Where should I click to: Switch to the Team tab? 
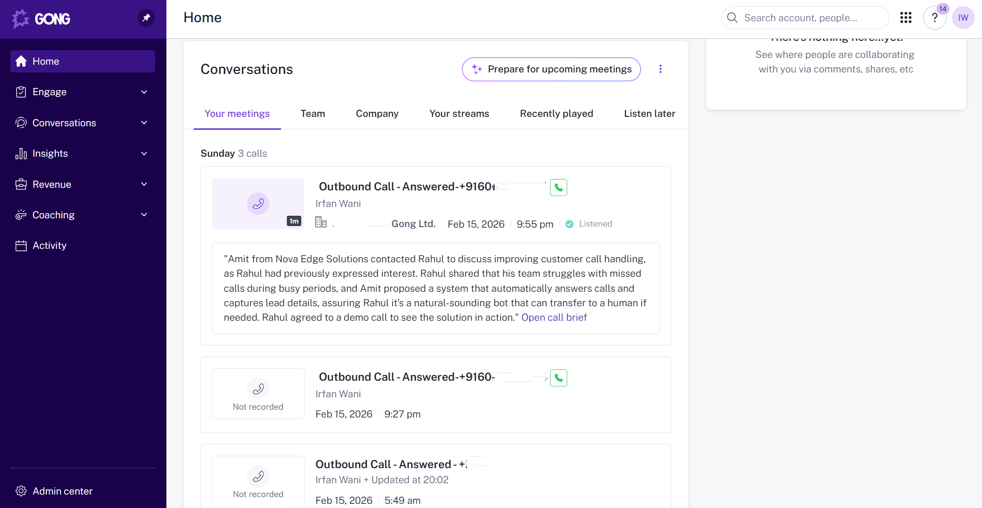pos(313,114)
